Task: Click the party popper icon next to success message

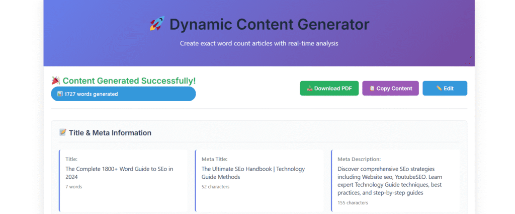Action: click(x=56, y=81)
